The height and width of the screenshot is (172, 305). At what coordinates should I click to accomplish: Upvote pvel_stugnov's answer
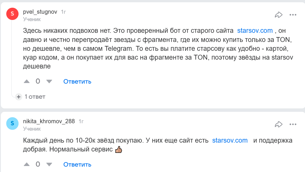pyautogui.click(x=27, y=82)
